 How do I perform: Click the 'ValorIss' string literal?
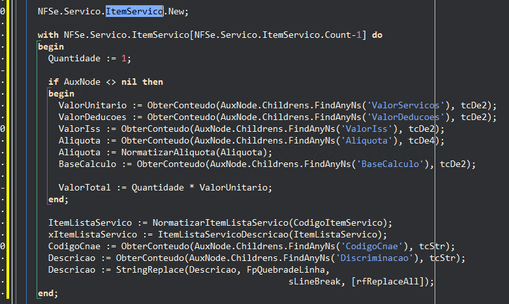366,129
